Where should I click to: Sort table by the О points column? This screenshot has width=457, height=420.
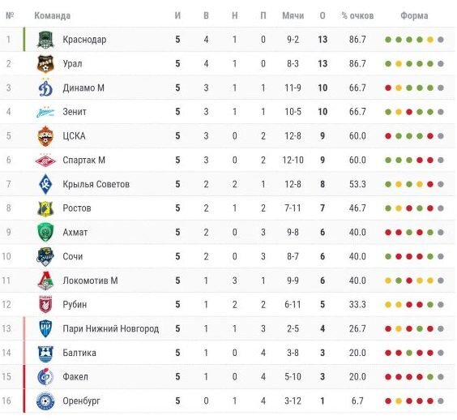click(322, 15)
